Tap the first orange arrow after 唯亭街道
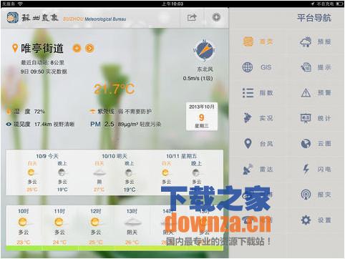The image size is (345, 259). pos(77,49)
